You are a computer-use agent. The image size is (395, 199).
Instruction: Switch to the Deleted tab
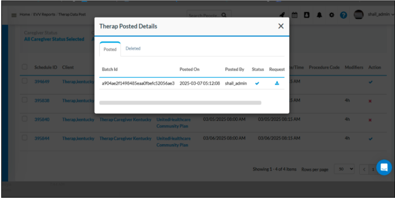pos(133,48)
